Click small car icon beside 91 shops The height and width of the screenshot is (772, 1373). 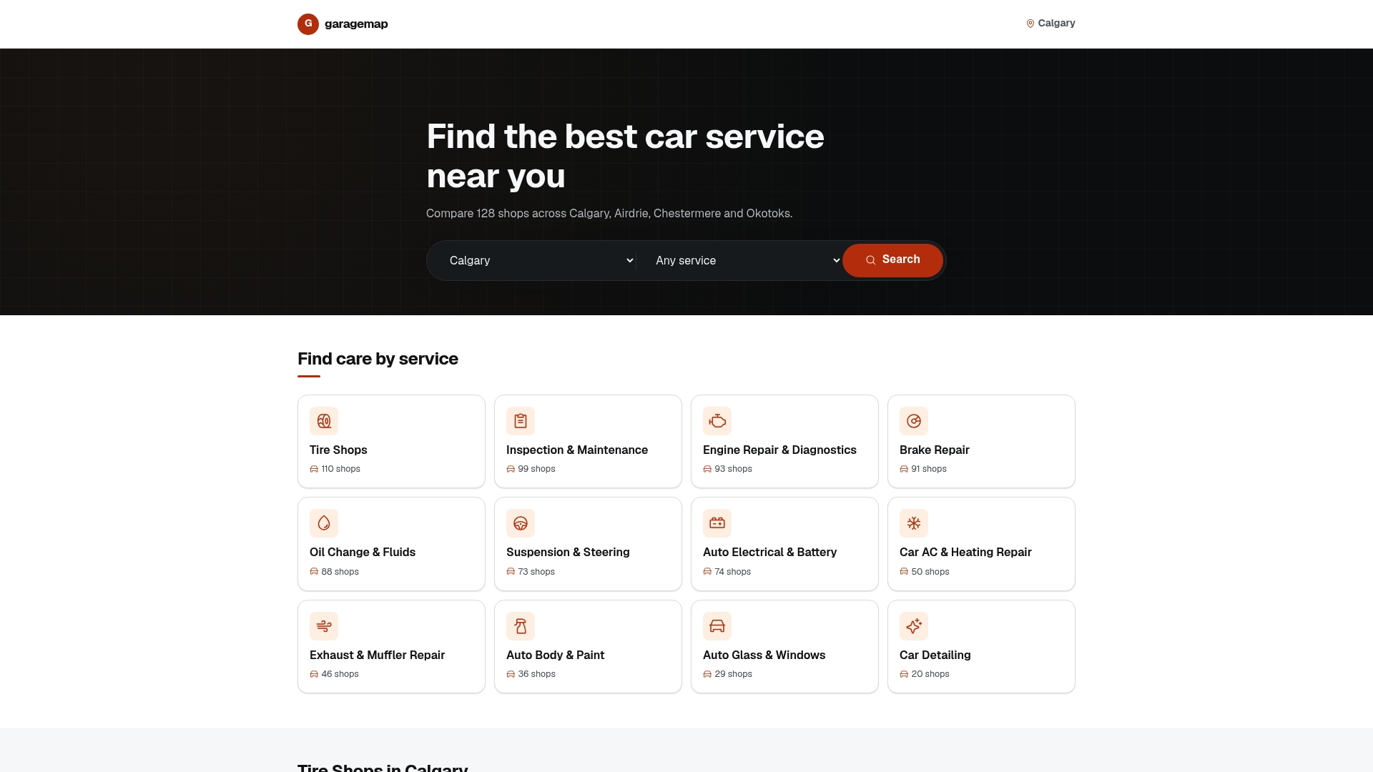pyautogui.click(x=904, y=469)
